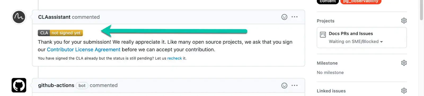Open the Linked issues settings gear
Image resolution: width=424 pixels, height=96 pixels.
[404, 91]
